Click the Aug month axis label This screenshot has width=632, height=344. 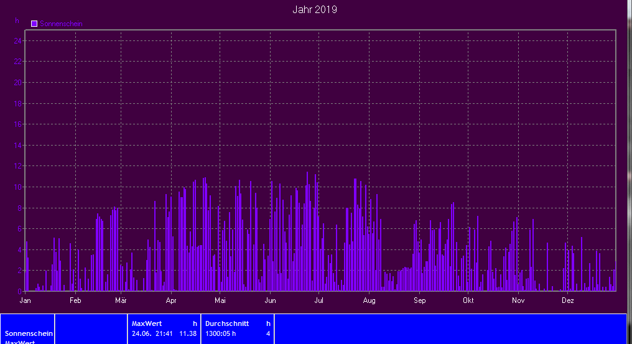pos(369,301)
